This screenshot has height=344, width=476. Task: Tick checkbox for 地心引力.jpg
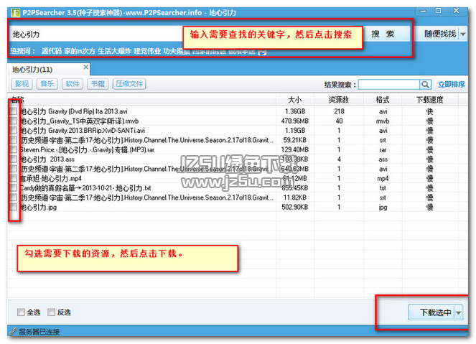point(13,207)
